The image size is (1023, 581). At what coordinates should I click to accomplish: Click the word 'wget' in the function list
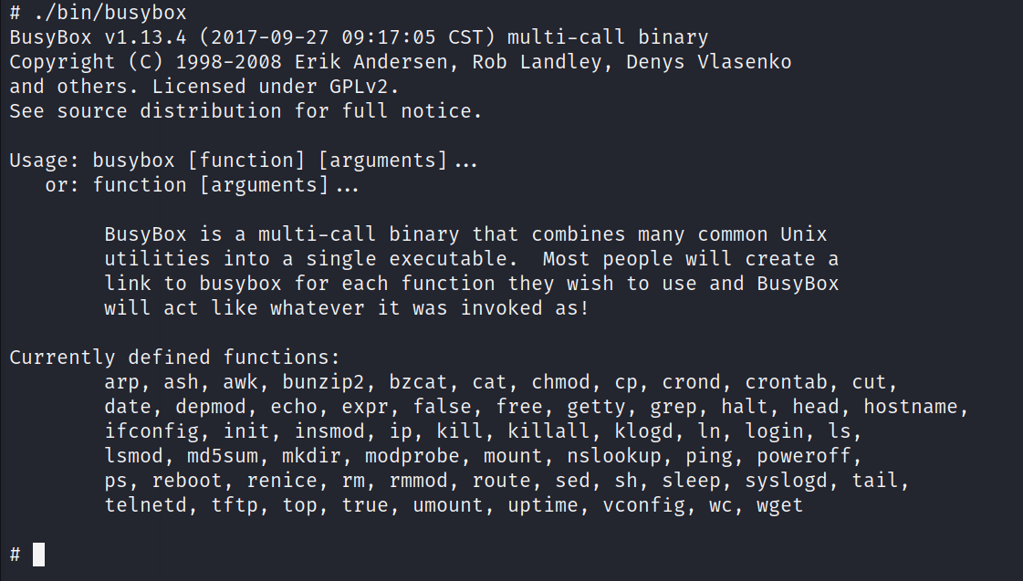pyautogui.click(x=779, y=506)
